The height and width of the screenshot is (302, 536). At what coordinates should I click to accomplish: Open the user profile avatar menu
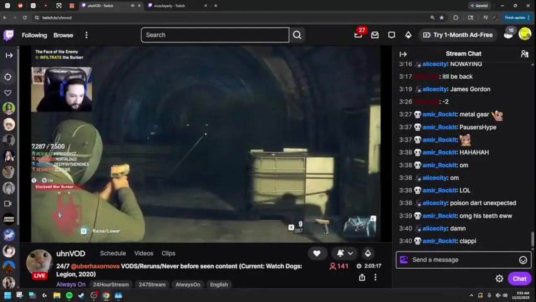coord(525,34)
